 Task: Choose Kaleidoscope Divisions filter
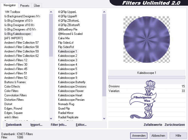pyautogui.click(x=72, y=87)
